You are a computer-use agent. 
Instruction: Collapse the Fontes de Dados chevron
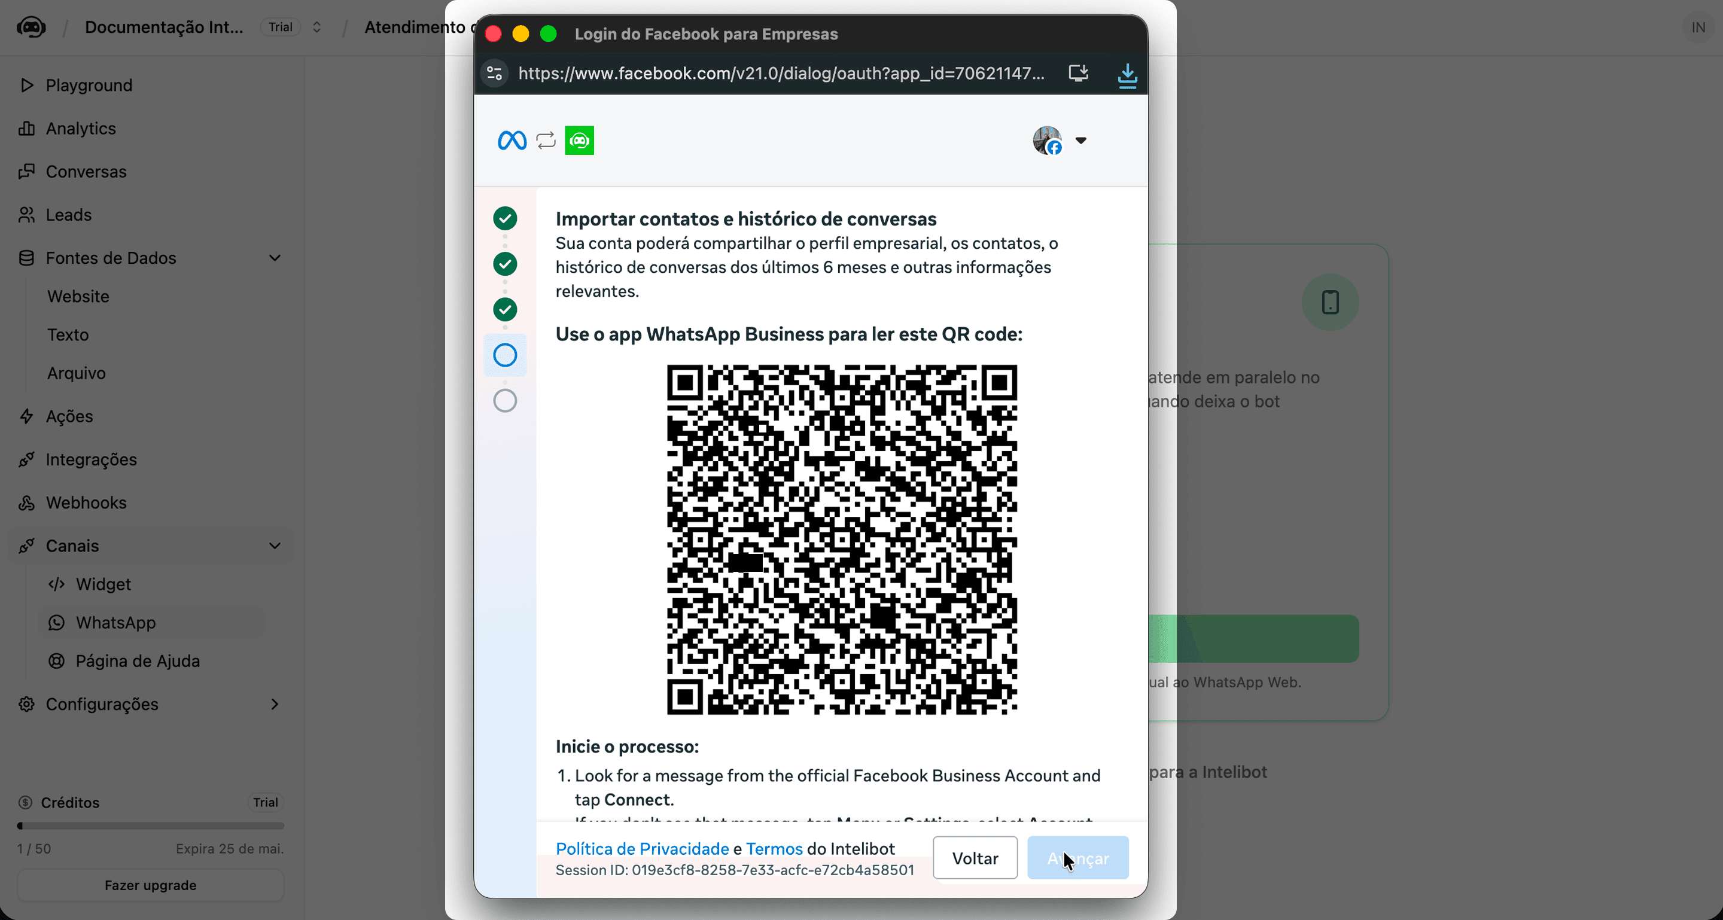tap(274, 258)
